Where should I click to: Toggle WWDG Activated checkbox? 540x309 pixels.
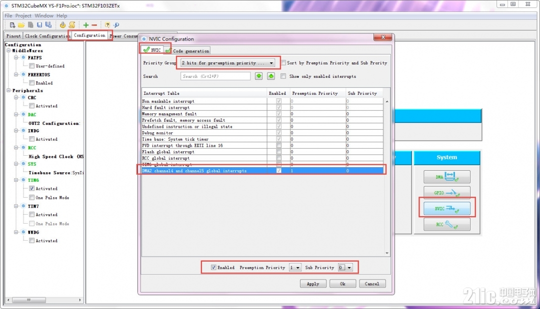(x=31, y=241)
